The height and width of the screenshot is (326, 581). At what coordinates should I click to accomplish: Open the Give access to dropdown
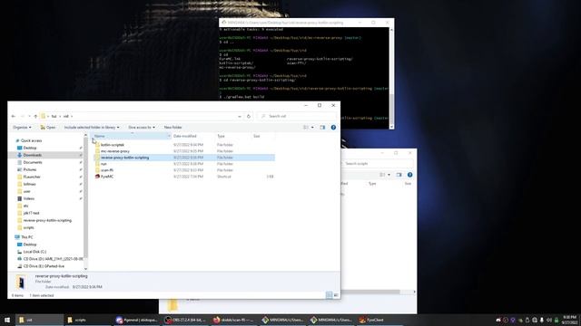pyautogui.click(x=142, y=127)
